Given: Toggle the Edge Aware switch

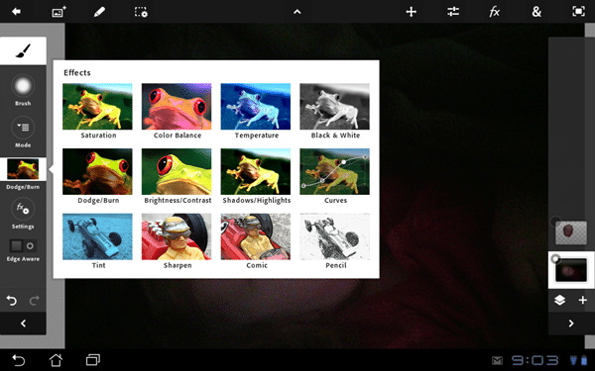Looking at the screenshot, I should 23,246.
